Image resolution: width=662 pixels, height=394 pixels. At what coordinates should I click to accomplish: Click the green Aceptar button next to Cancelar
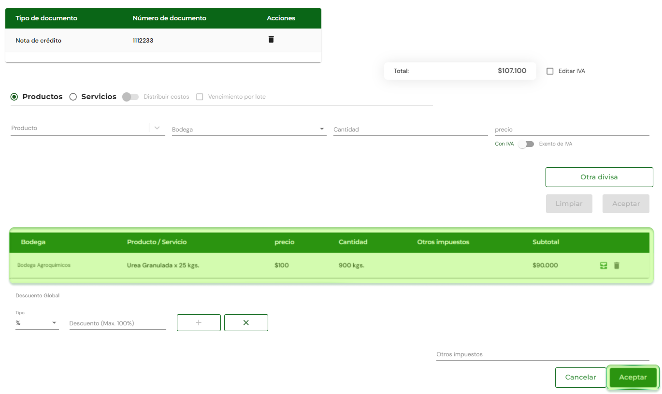click(633, 377)
